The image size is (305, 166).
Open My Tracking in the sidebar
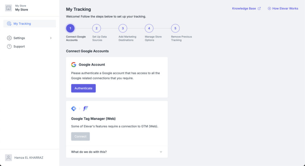[22, 24]
